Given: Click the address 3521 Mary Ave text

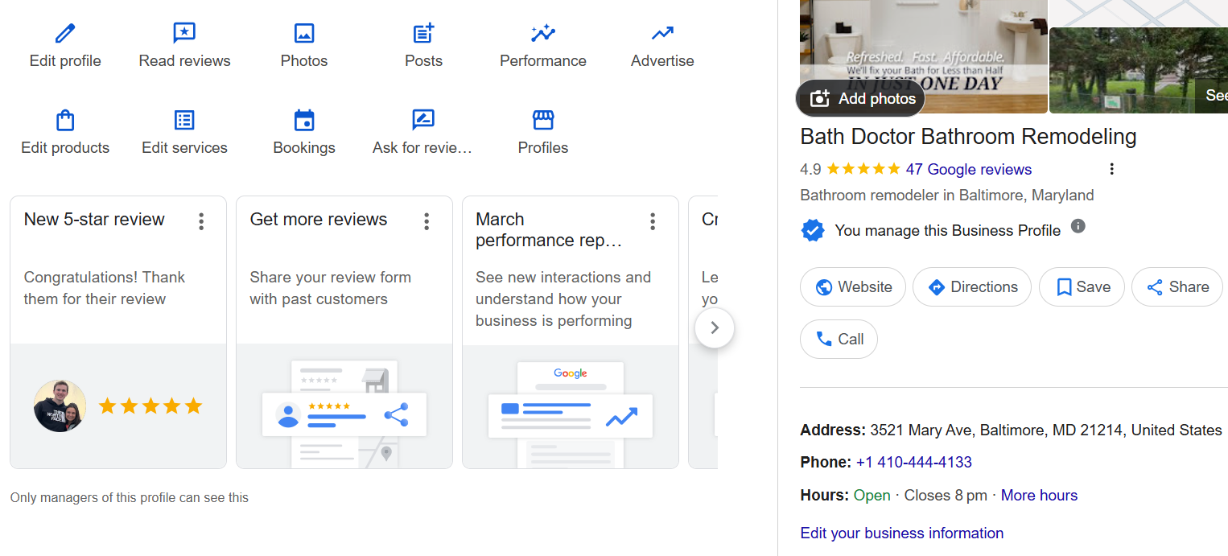Looking at the screenshot, I should pyautogui.click(x=1045, y=430).
